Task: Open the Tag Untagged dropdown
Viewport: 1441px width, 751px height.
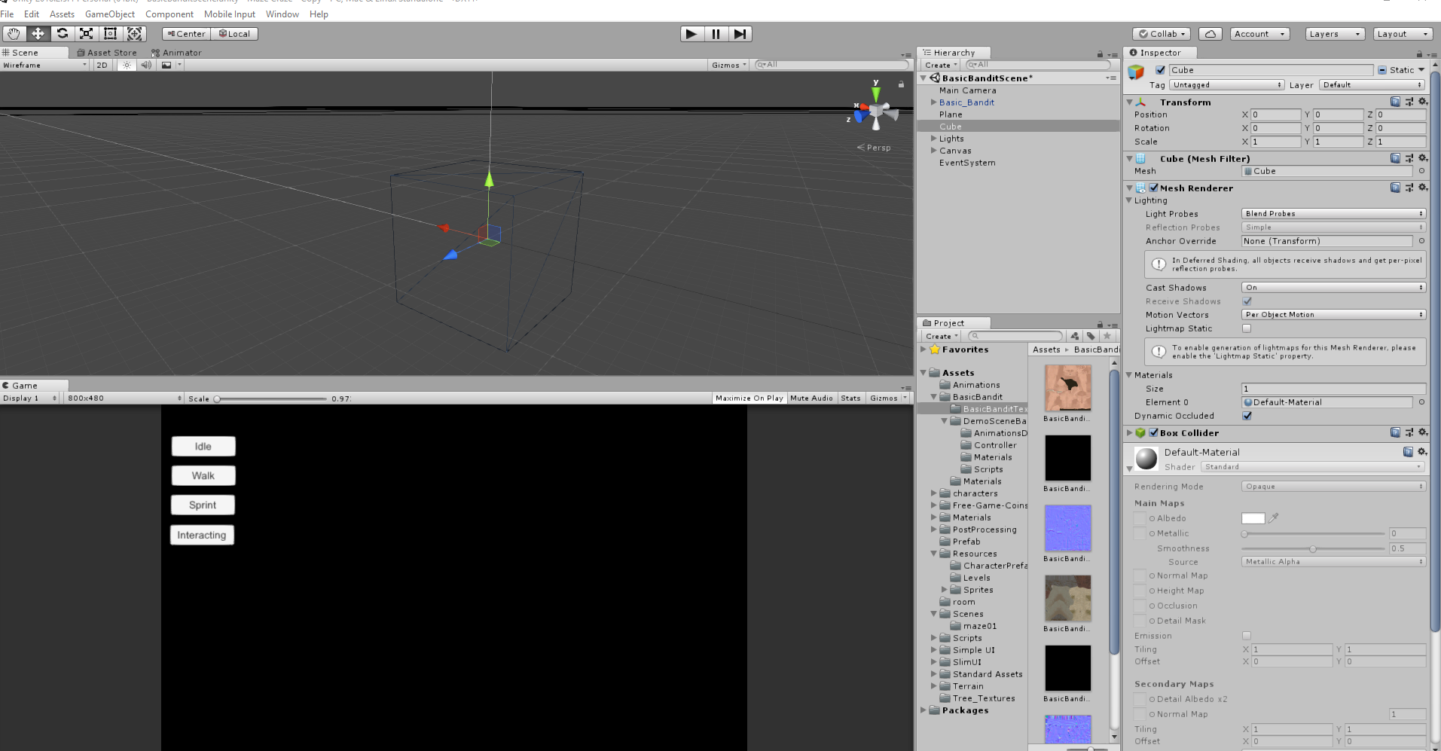Action: pyautogui.click(x=1226, y=85)
